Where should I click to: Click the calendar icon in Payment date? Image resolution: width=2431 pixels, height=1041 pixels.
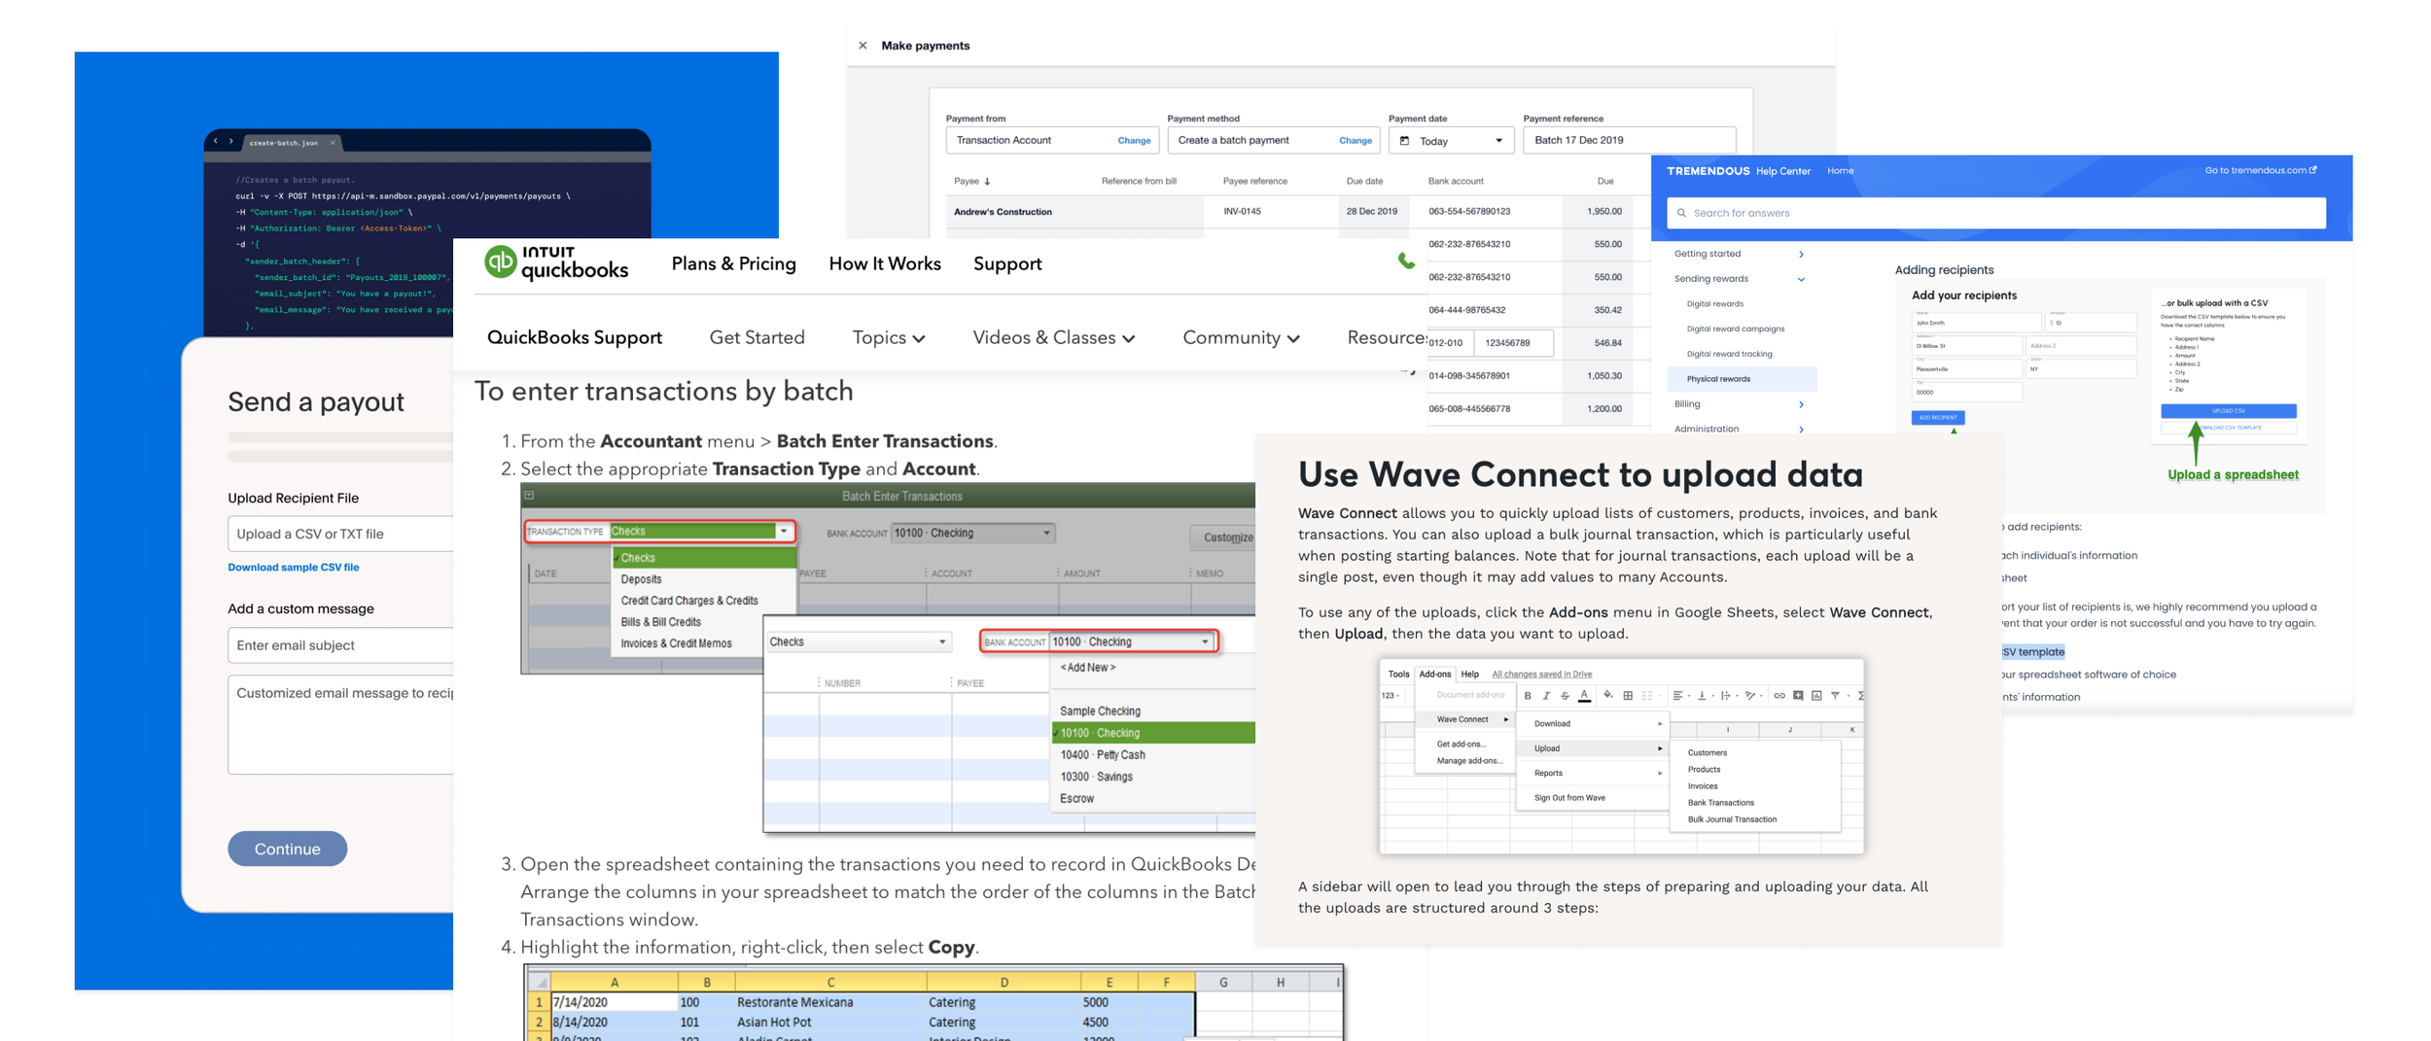[x=1404, y=141]
